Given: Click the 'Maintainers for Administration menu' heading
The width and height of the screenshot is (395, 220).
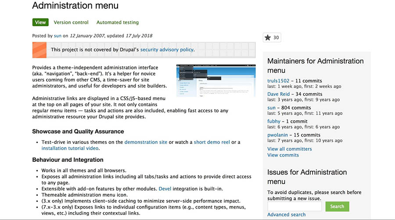Looking at the screenshot, I should tap(316, 66).
